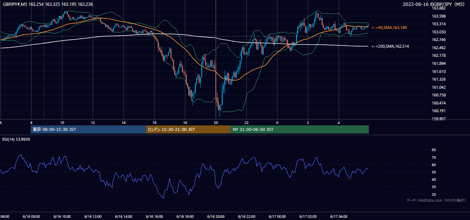Click the 6/16 14:00 date label
The height and width of the screenshot is (220, 470).
pyautogui.click(x=124, y=216)
